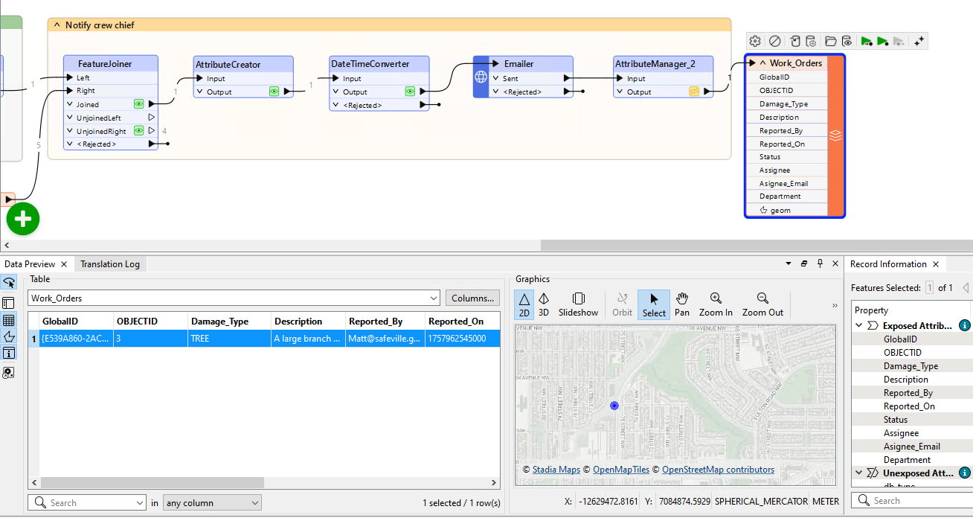
Task: Select the clear all caches icon
Action: point(795,41)
